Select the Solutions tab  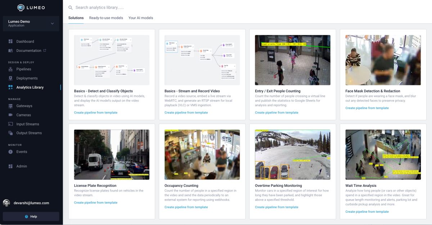76,18
